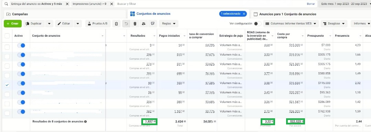
Task: Click the 698 pagos iniciados value
Action: (179, 73)
